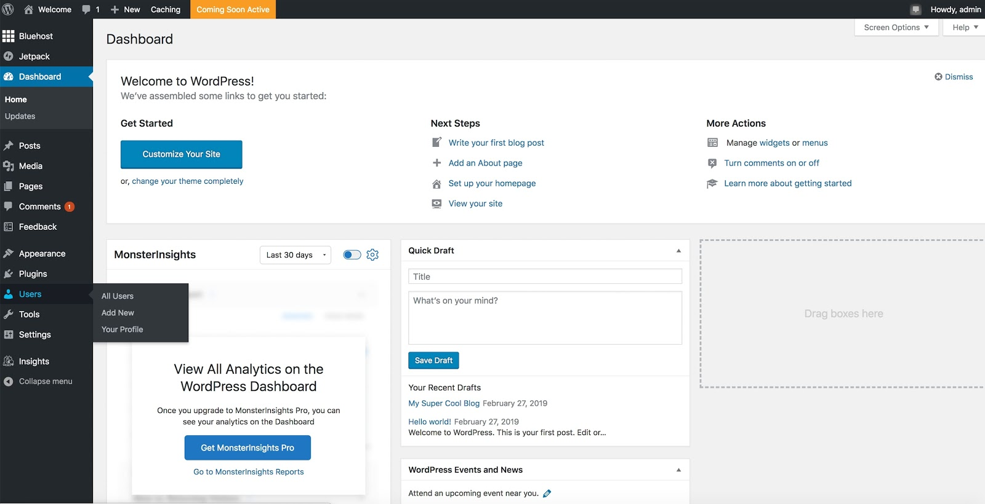Toggle the MonsterInsights widget switch
Viewport: 985px width, 504px height.
coord(352,255)
